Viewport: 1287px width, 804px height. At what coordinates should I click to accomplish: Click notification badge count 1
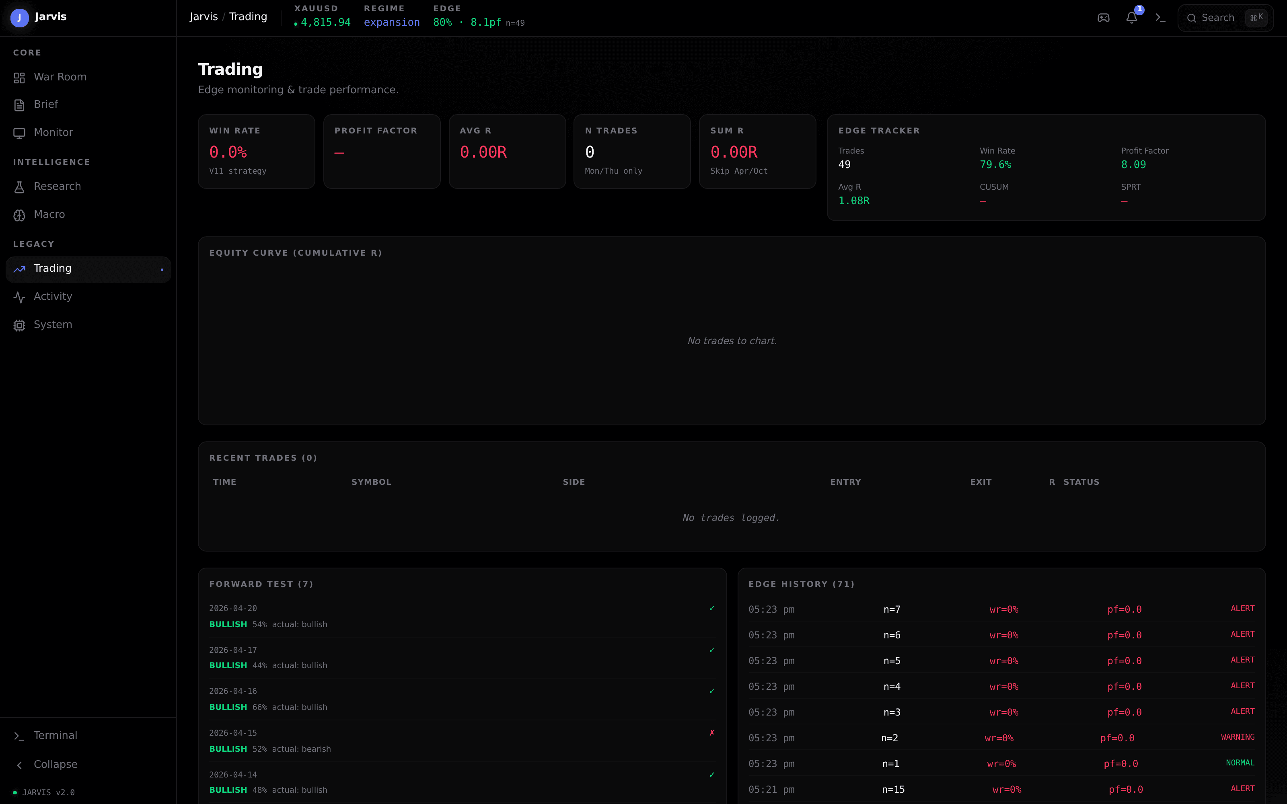(1139, 10)
